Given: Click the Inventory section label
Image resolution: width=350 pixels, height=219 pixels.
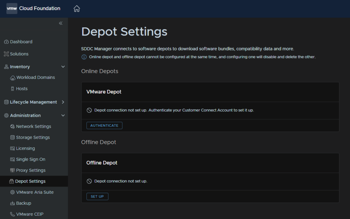Looking at the screenshot, I should click(x=20, y=67).
